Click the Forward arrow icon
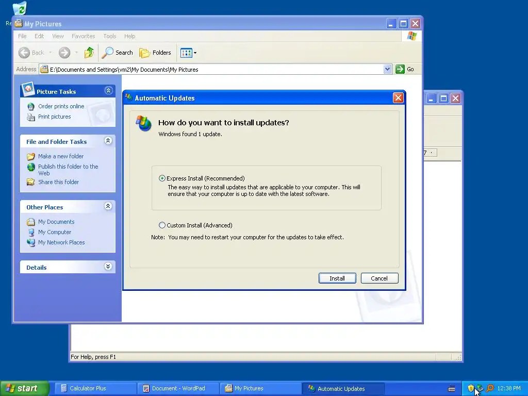 (x=64, y=53)
